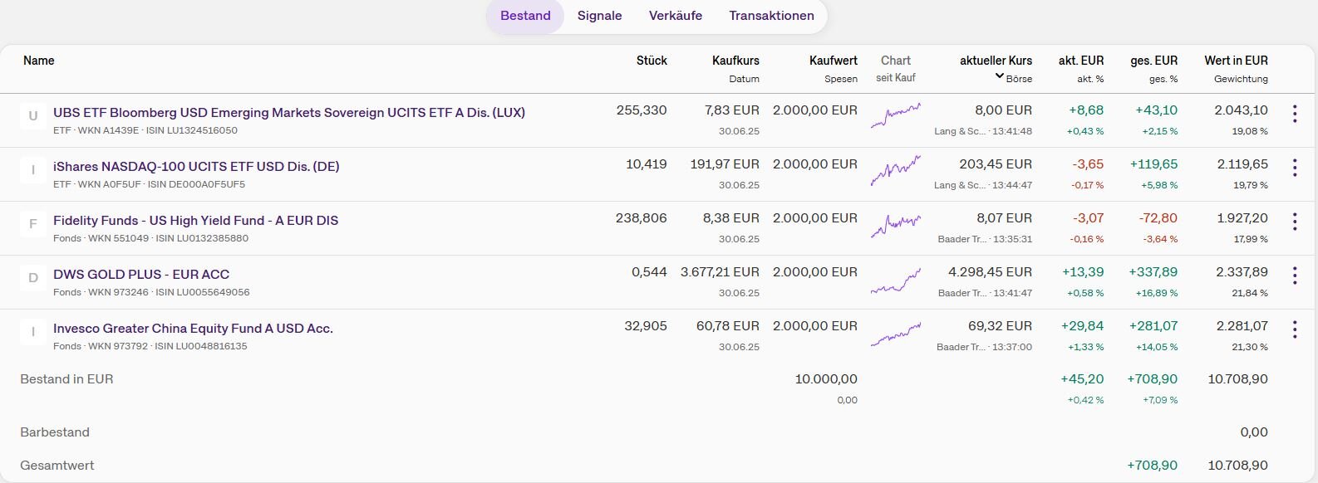
Task: Switch to the Signale tab
Action: point(599,16)
